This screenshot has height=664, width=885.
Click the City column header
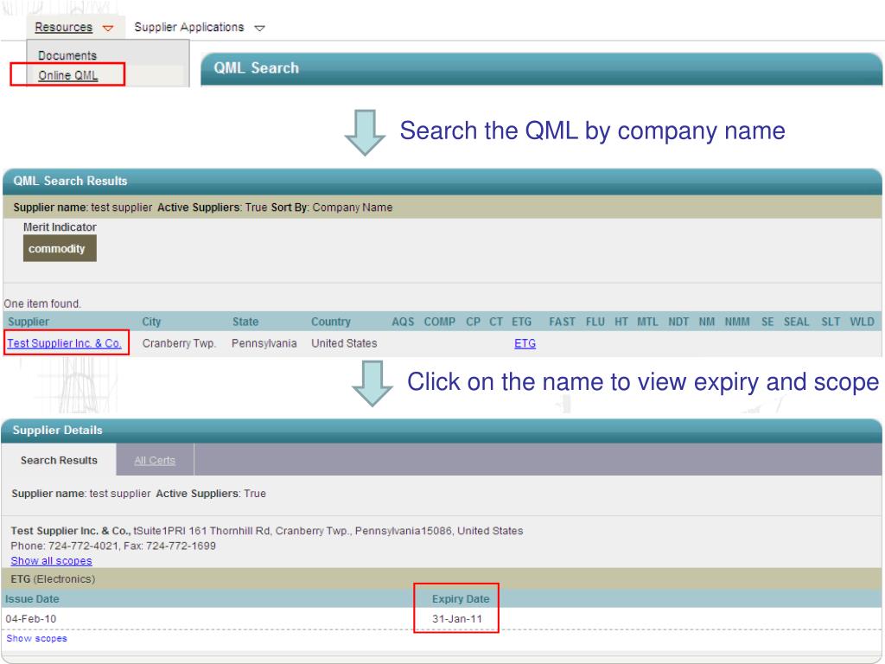[151, 322]
